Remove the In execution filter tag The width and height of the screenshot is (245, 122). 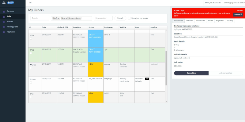pos(80,18)
